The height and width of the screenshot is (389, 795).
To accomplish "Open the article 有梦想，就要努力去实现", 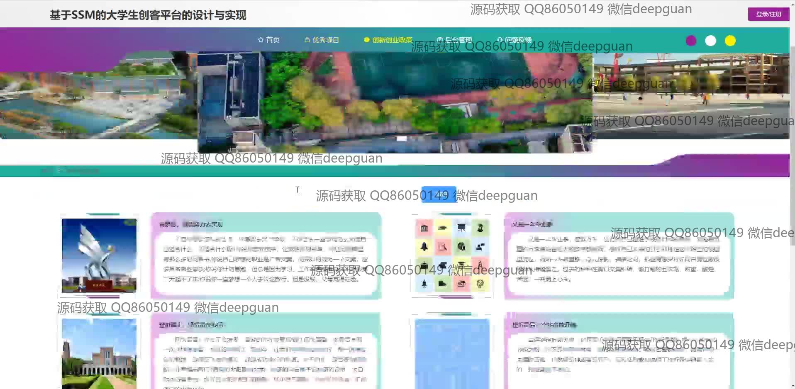I will point(191,224).
